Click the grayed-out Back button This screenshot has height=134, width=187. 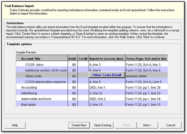[x=126, y=125]
